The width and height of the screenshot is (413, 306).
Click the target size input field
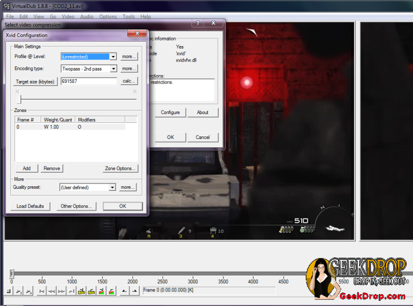88,81
